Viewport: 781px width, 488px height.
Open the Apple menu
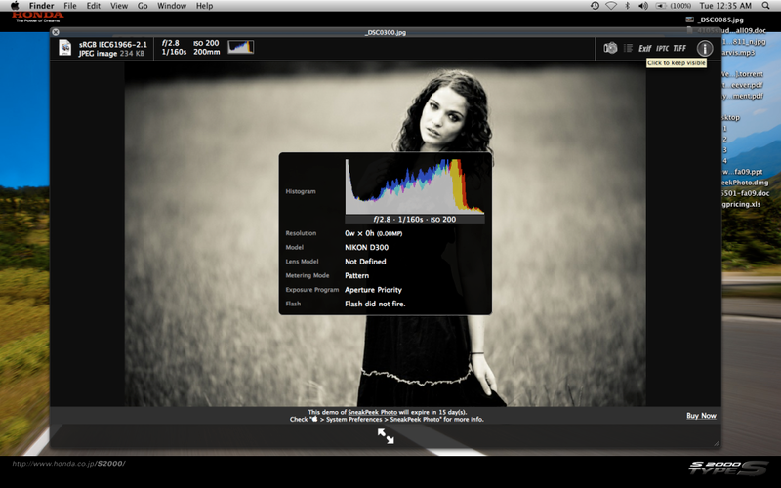15,6
